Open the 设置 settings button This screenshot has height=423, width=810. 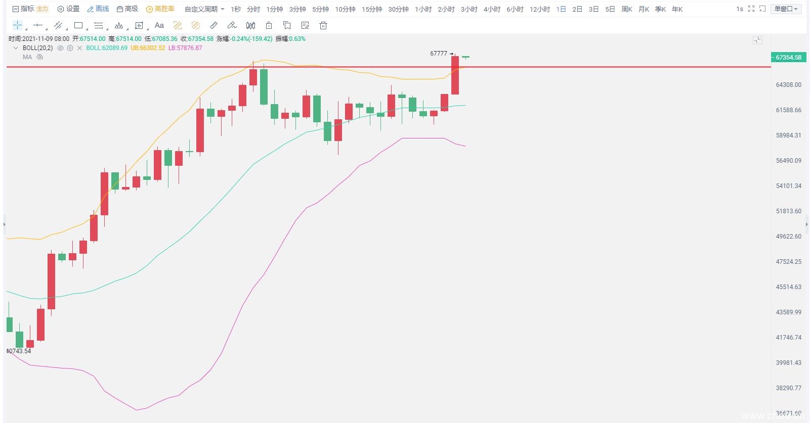click(x=68, y=9)
